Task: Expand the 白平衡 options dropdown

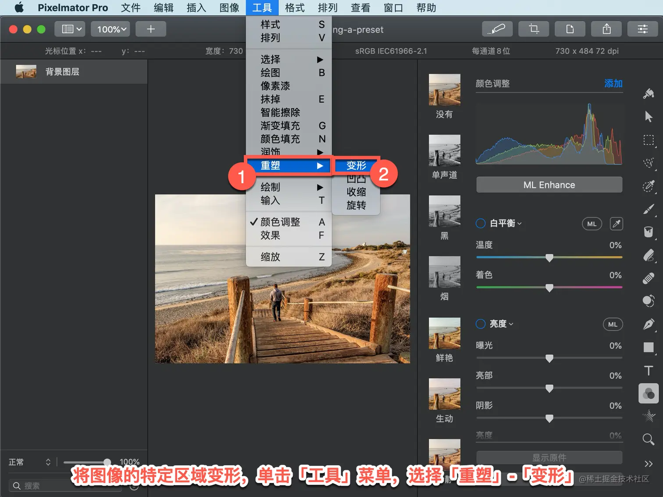Action: 519,224
